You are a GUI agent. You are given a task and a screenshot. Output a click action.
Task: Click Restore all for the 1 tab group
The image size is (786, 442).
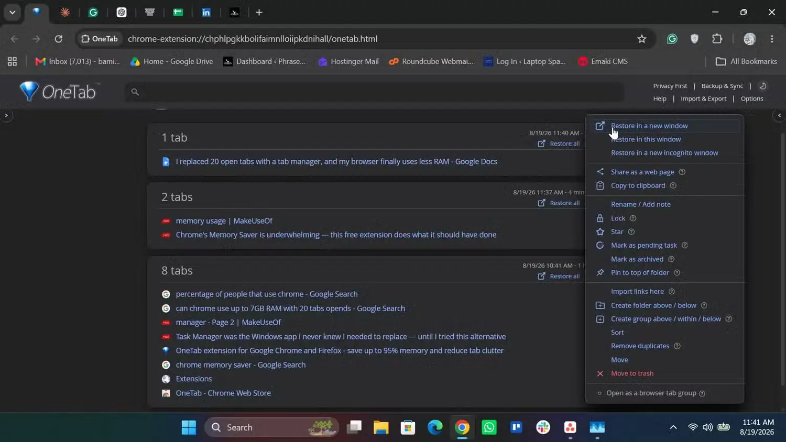(x=559, y=143)
